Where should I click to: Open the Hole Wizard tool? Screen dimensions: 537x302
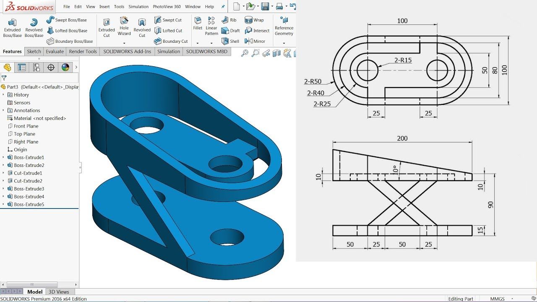pos(124,26)
